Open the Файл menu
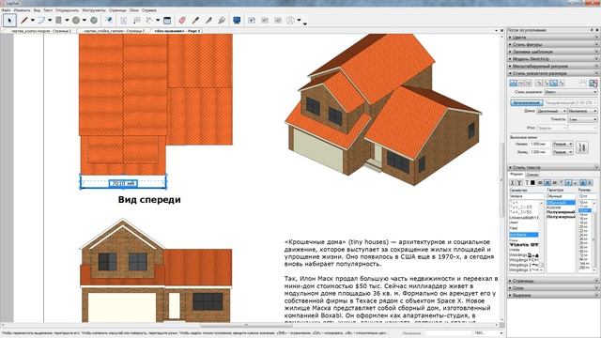 coord(7,10)
